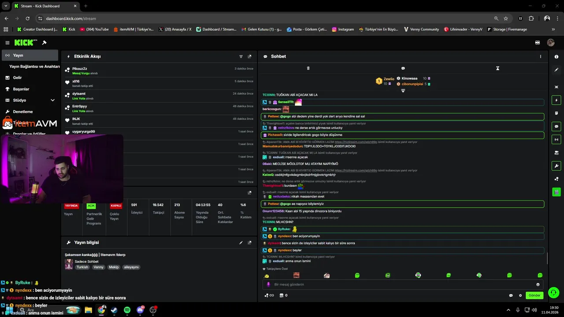Click the speech bubble icon in chat header

coord(403,68)
